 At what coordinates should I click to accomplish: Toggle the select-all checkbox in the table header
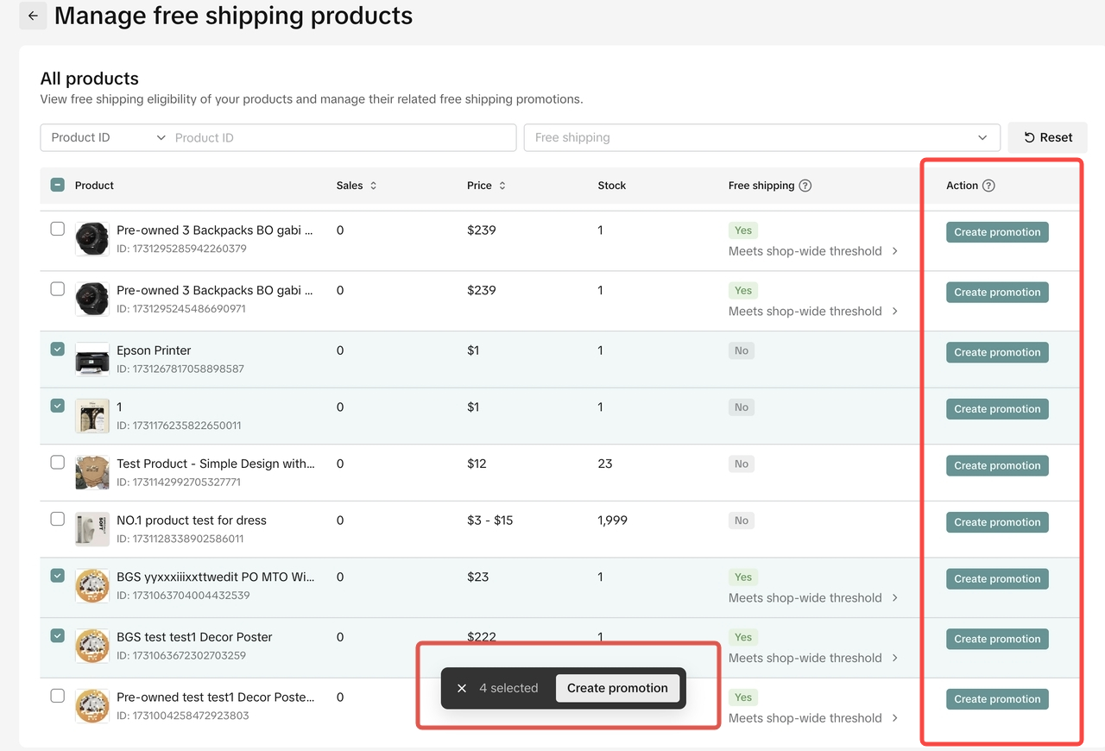click(x=58, y=185)
